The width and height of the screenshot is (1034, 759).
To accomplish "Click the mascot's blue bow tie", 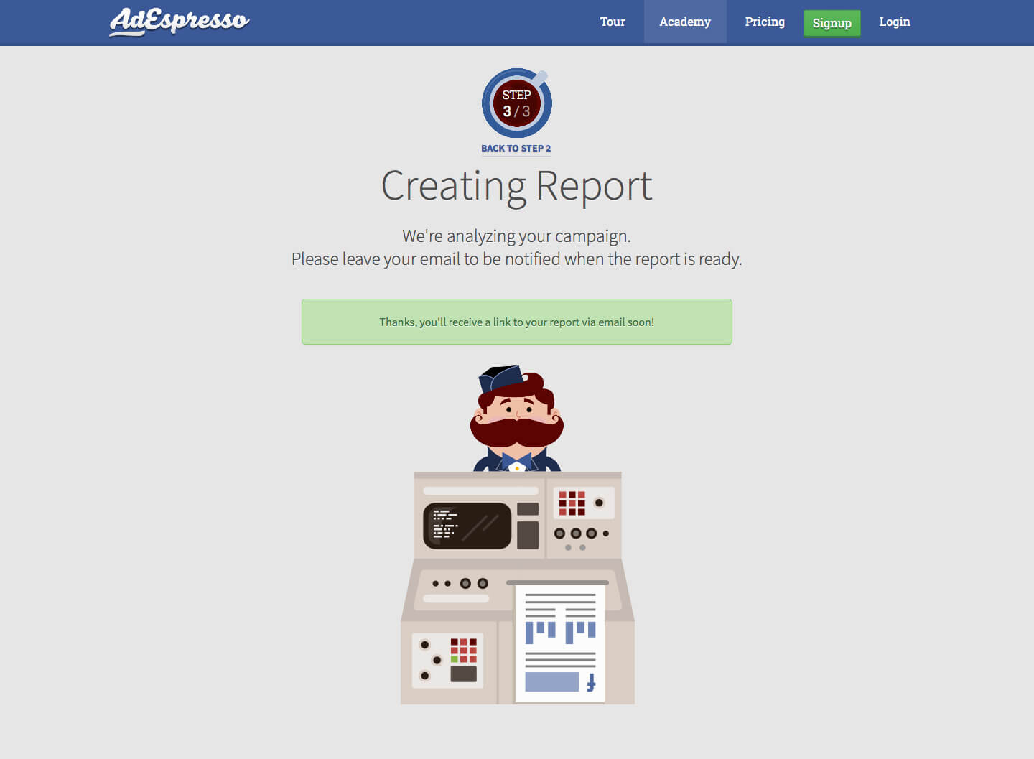I will click(517, 460).
